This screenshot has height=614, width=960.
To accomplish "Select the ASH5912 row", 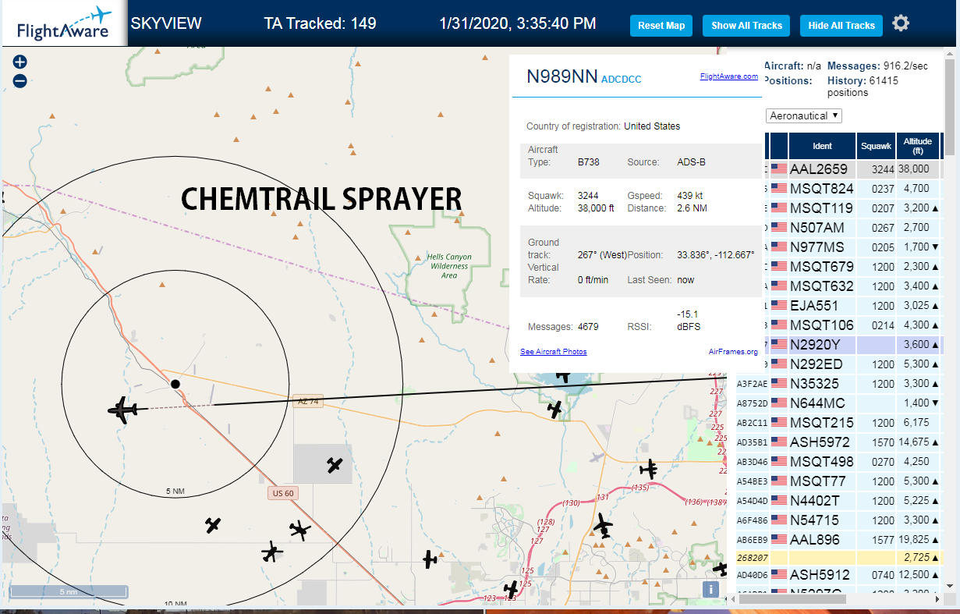I will click(x=838, y=577).
